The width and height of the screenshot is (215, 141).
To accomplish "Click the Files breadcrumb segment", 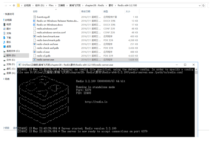I will click(x=51, y=5).
